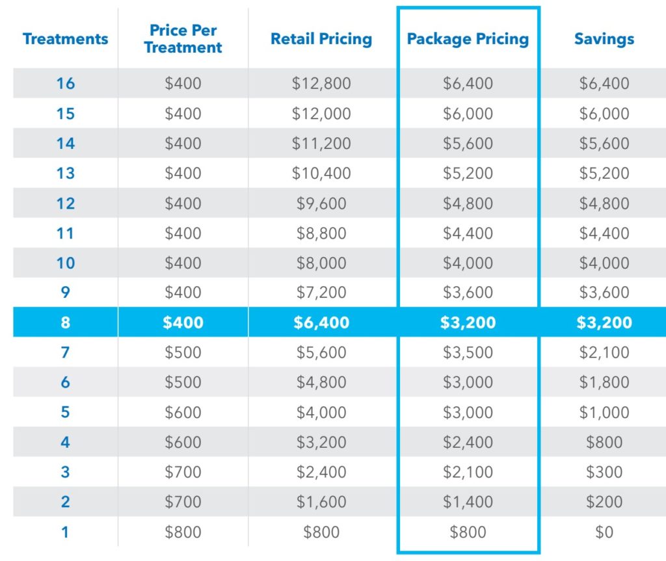Select the $9,600 retail pricing cell
Image resolution: width=666 pixels, height=561 pixels.
(x=321, y=203)
